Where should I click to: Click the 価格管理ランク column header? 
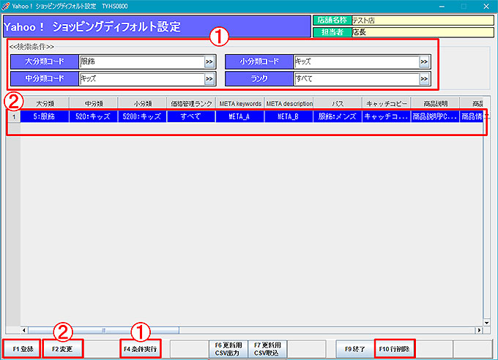[x=191, y=103]
